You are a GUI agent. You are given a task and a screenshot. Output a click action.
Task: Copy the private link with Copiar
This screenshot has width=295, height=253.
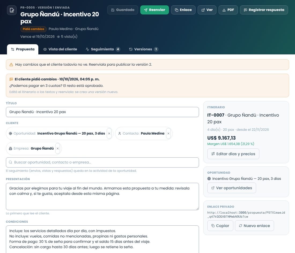[220, 226]
